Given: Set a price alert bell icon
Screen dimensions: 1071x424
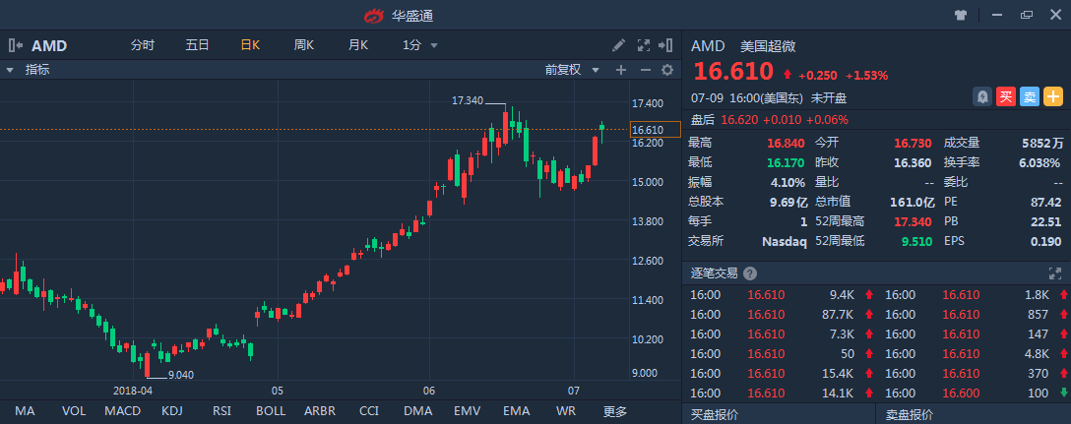Looking at the screenshot, I should coord(982,97).
